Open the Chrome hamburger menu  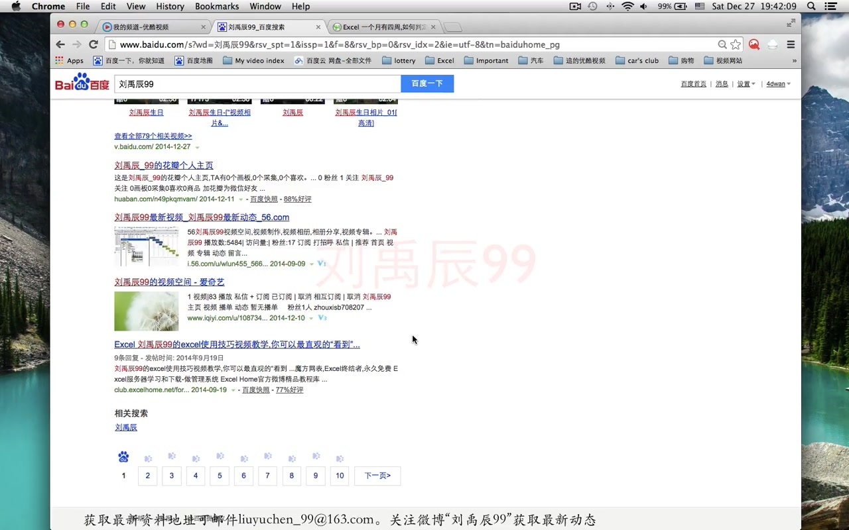pyautogui.click(x=791, y=44)
